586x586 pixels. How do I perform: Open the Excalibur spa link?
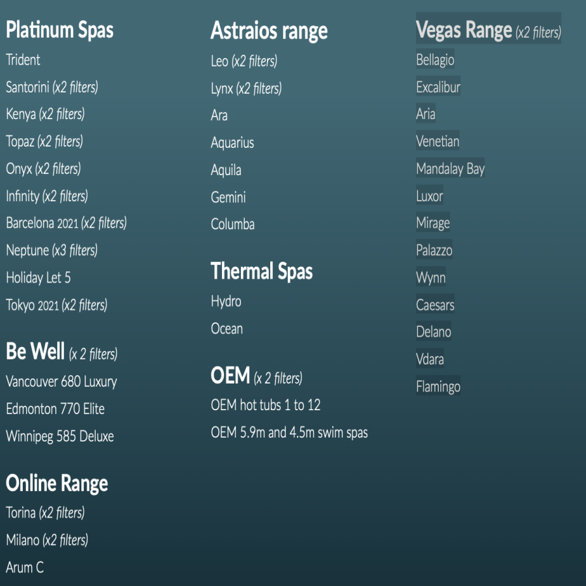tap(438, 87)
